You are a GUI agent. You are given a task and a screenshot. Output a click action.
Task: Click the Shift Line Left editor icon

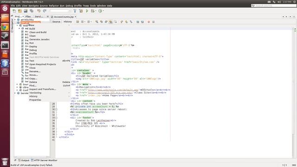138,22
